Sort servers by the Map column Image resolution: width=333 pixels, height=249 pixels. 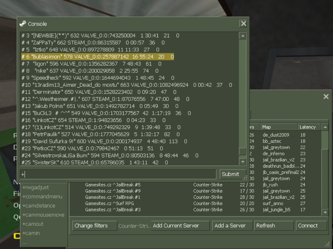(279, 127)
